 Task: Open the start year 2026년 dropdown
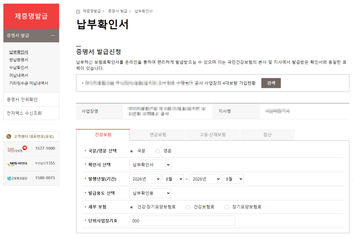click(145, 179)
